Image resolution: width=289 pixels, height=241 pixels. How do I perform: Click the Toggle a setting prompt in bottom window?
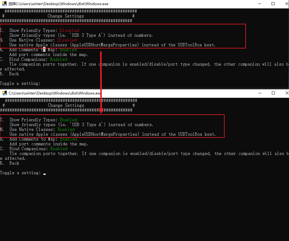(x=20, y=173)
